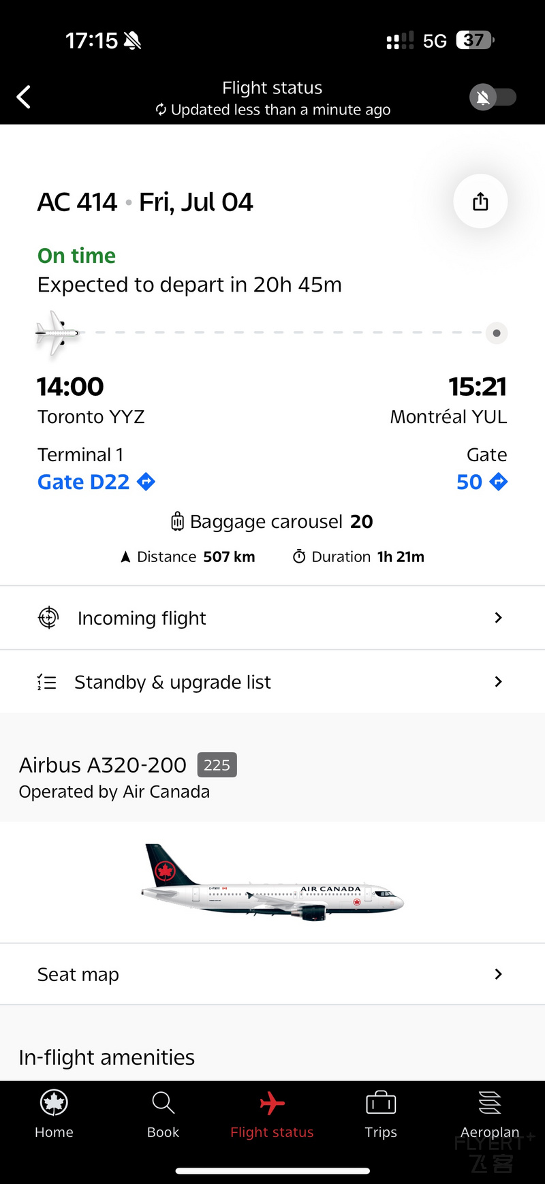Image resolution: width=545 pixels, height=1184 pixels.
Task: Tap the standby list icon
Action: 46,682
